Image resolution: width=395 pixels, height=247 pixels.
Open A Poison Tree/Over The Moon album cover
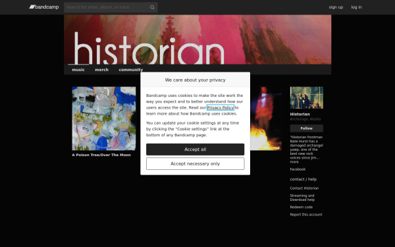click(104, 119)
